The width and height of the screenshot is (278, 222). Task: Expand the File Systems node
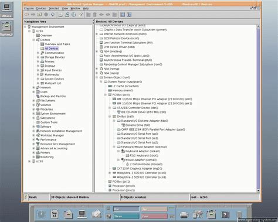pyautogui.click(x=33, y=101)
